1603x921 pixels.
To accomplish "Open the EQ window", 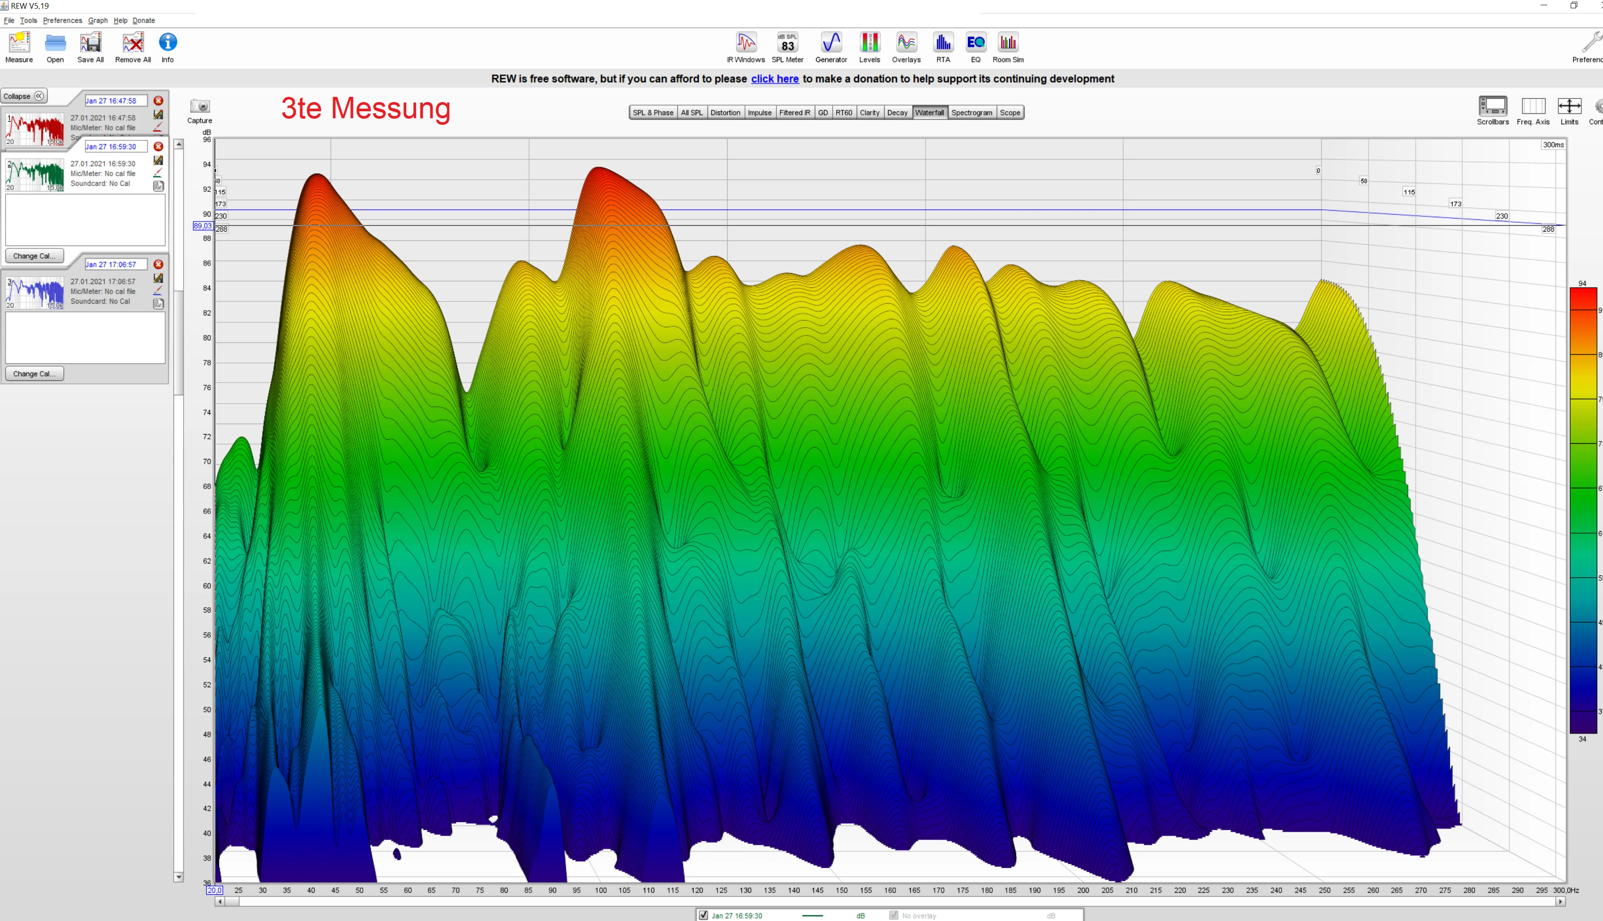I will (x=976, y=48).
